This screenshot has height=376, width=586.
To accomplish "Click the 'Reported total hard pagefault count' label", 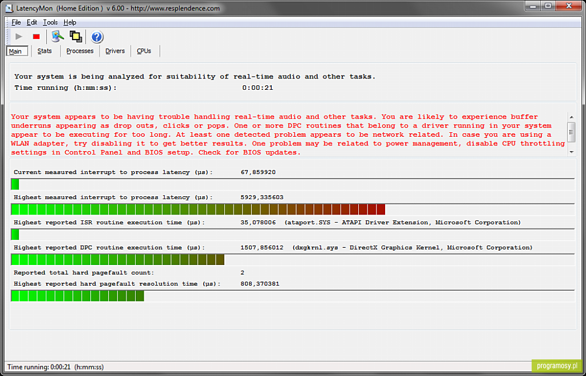I will (x=84, y=272).
